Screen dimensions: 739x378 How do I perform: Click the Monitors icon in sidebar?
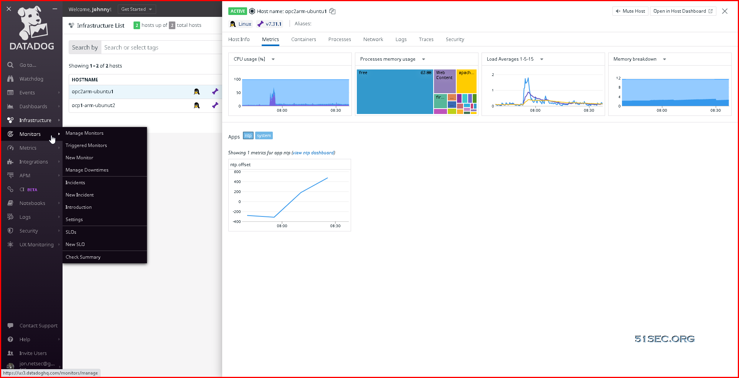point(10,134)
